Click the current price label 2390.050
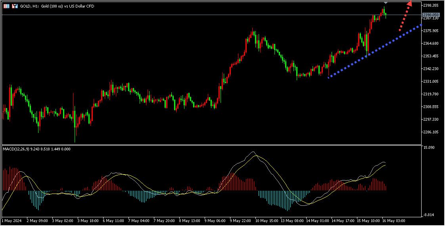 coord(430,15)
